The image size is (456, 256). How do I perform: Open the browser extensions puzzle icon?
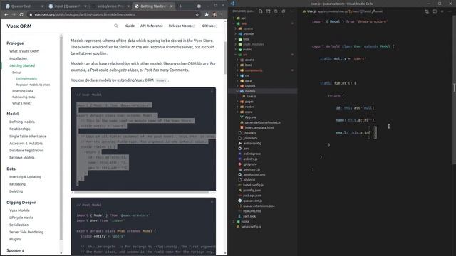pos(207,14)
